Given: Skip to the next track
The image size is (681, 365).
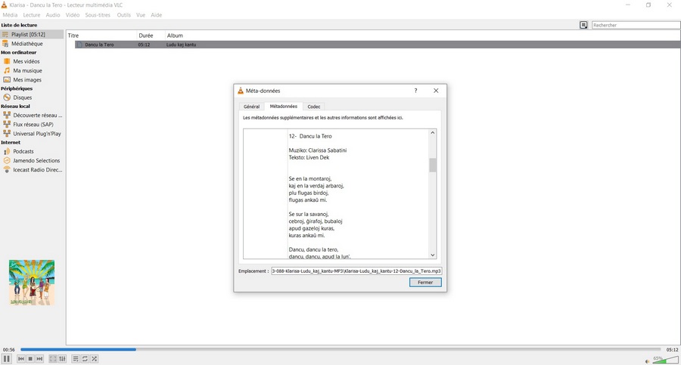Looking at the screenshot, I should (x=39, y=359).
